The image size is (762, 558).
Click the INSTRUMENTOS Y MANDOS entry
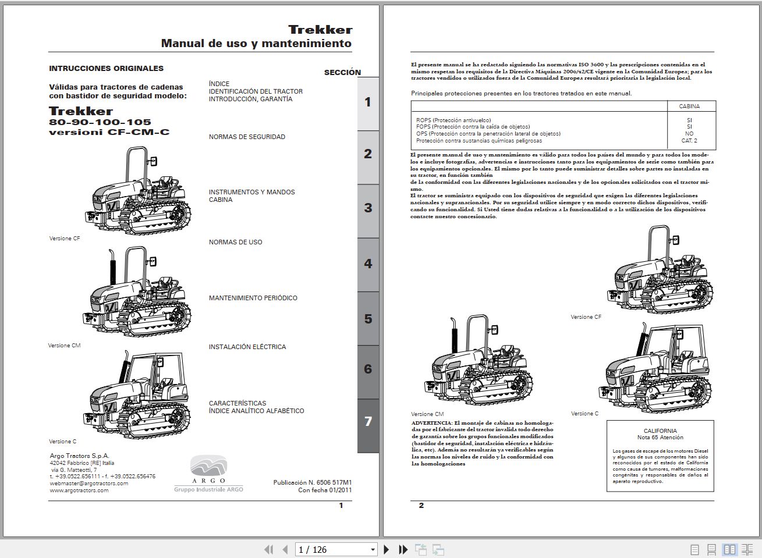[251, 192]
